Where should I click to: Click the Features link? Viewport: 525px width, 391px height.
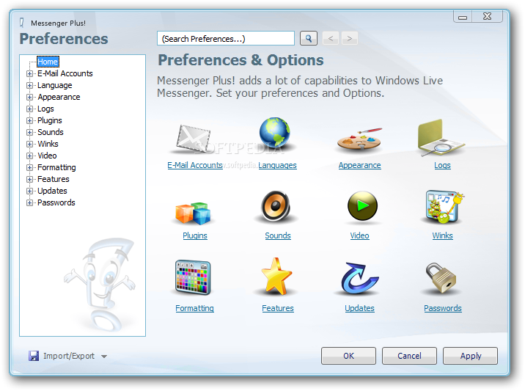point(278,308)
